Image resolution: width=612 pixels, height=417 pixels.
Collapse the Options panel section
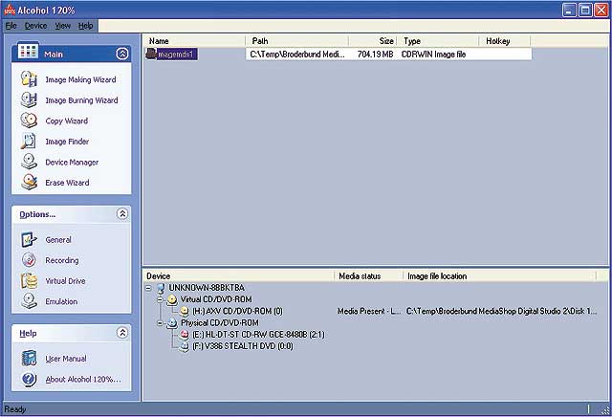pos(122,213)
